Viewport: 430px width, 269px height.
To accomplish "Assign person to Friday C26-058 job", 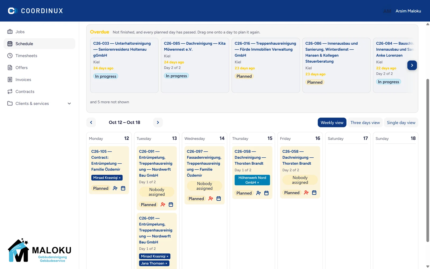I will click(306, 193).
